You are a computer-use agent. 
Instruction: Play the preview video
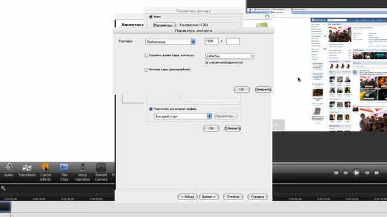tap(356, 173)
